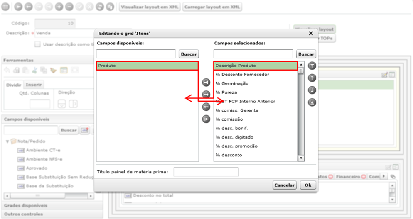Move the selected field to the top of the list
This screenshot has height=219, width=413.
[312, 66]
